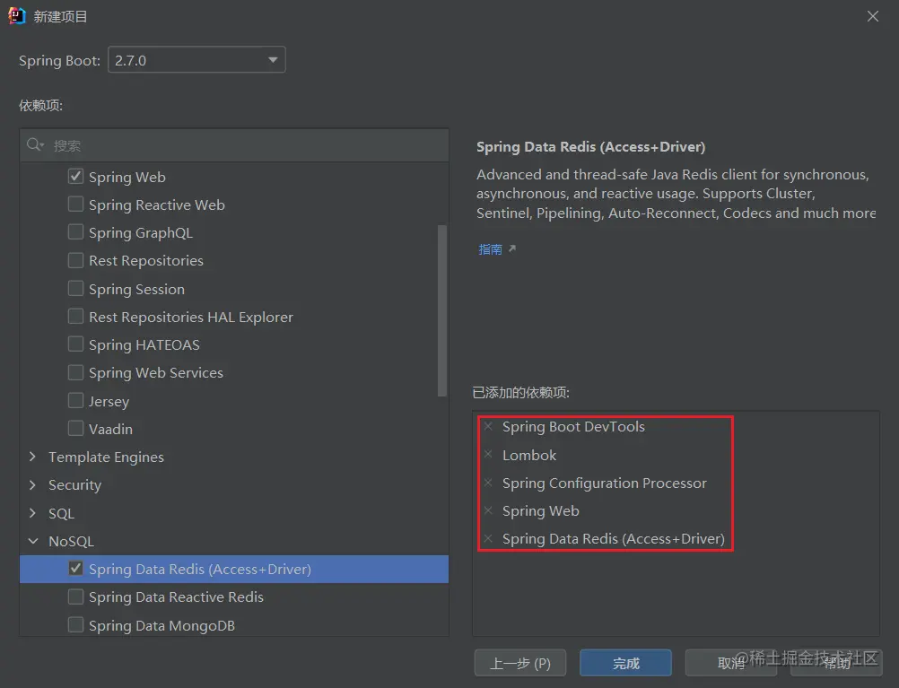Close the 新建项目 dialog
The height and width of the screenshot is (688, 899).
coord(873,16)
